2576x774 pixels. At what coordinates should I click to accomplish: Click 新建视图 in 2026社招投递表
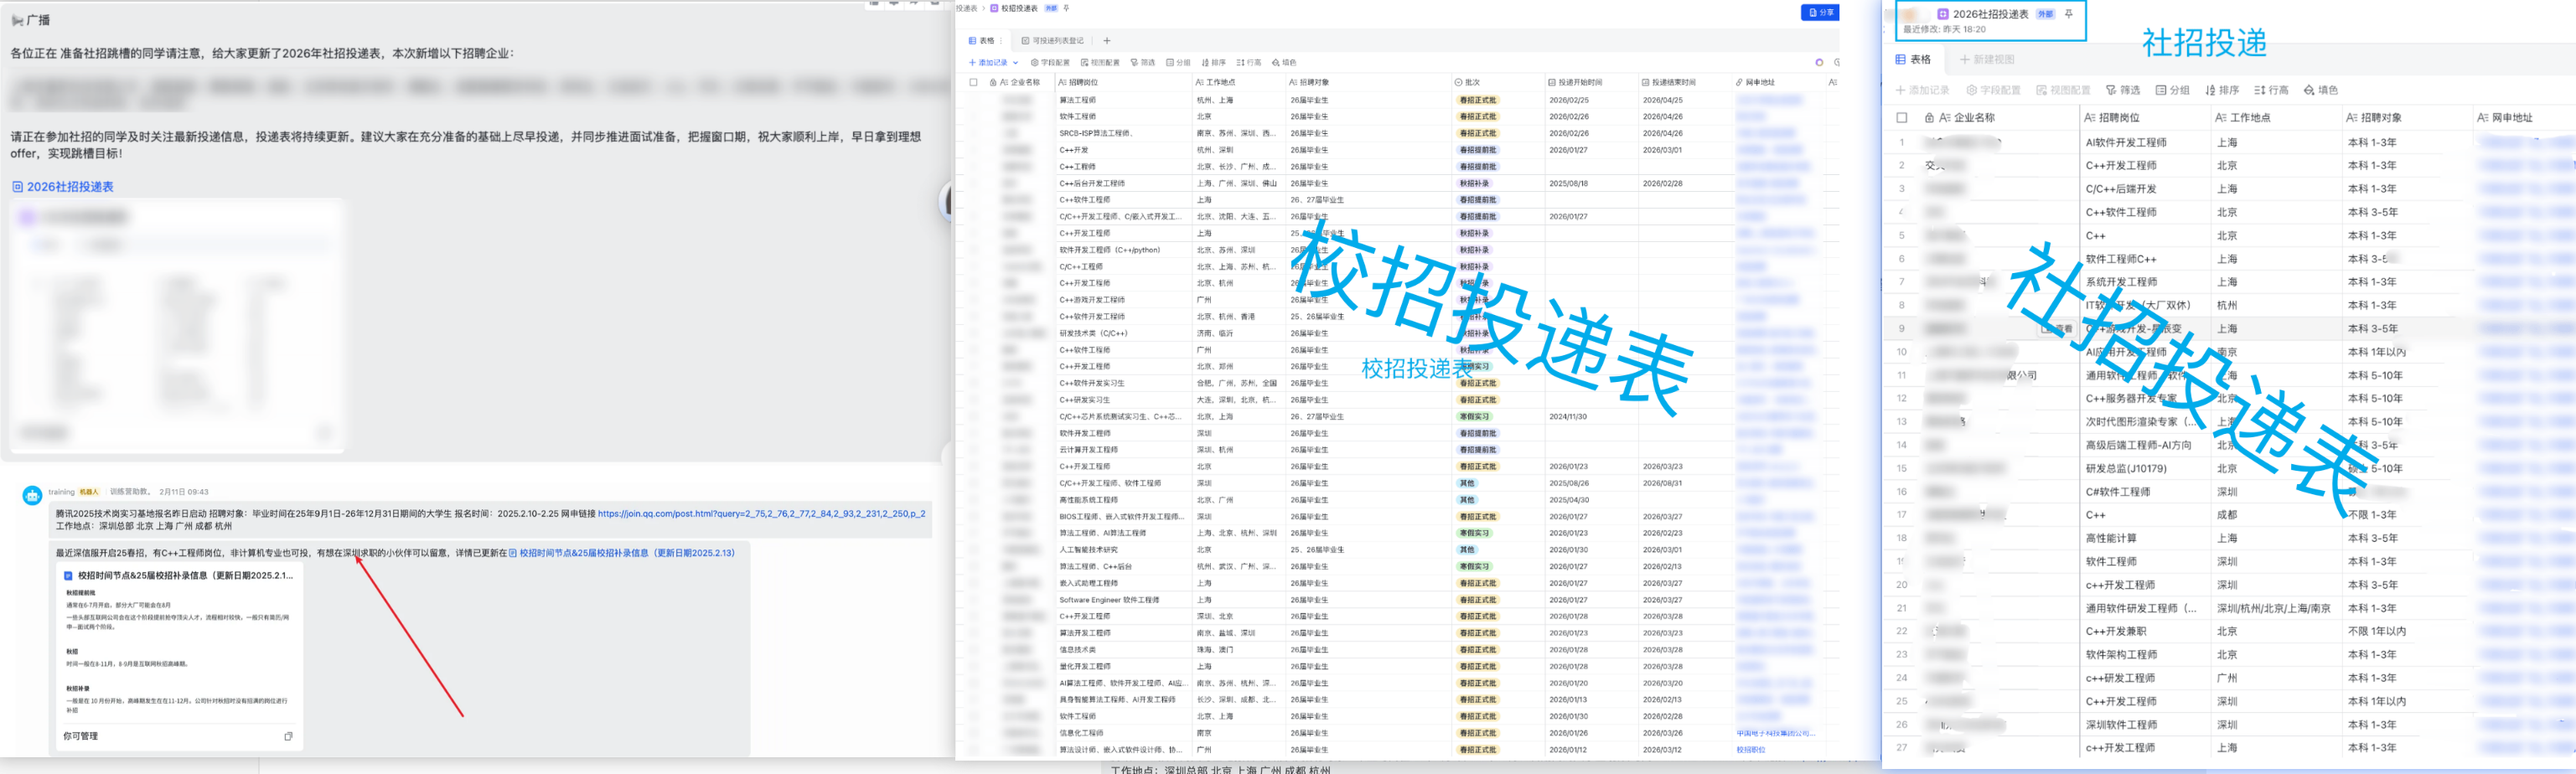click(x=1987, y=60)
